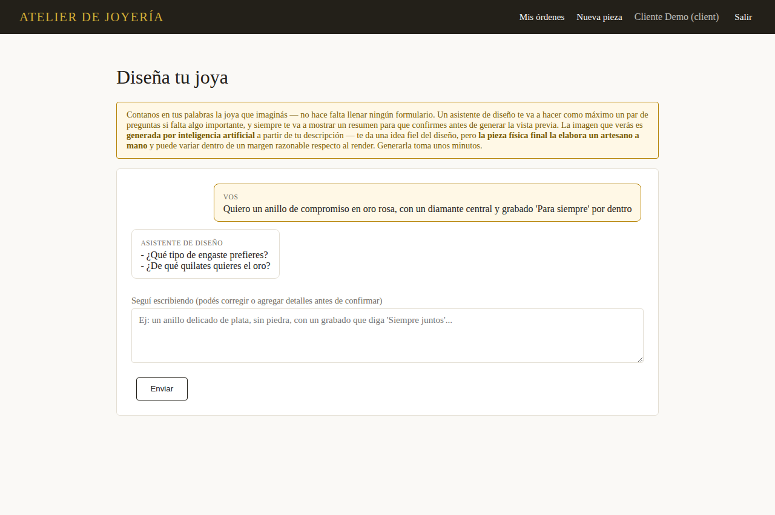Click the 'Asistente de diseño' sender label
Image resolution: width=775 pixels, height=515 pixels.
click(182, 243)
